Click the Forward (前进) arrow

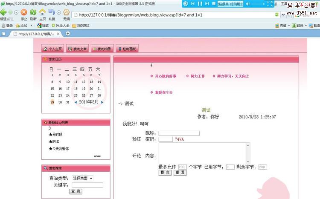(x=10, y=13)
